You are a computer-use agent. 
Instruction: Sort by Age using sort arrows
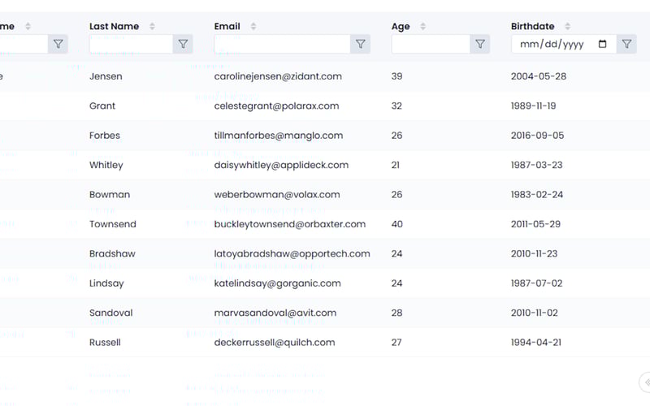422,27
